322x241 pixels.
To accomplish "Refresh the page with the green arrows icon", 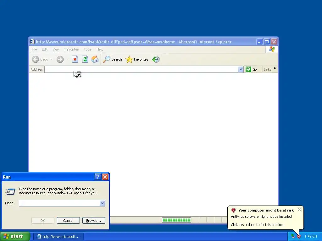I will tap(85, 59).
